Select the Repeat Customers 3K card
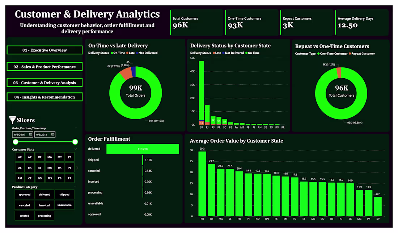The height and width of the screenshot is (233, 398). click(x=307, y=22)
